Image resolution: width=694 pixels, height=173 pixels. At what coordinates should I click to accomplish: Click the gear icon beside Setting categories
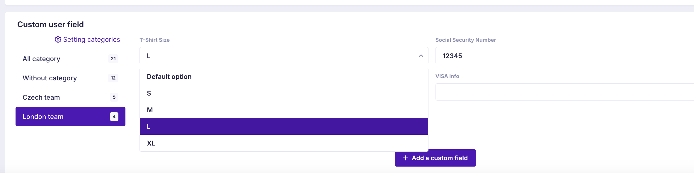point(58,39)
